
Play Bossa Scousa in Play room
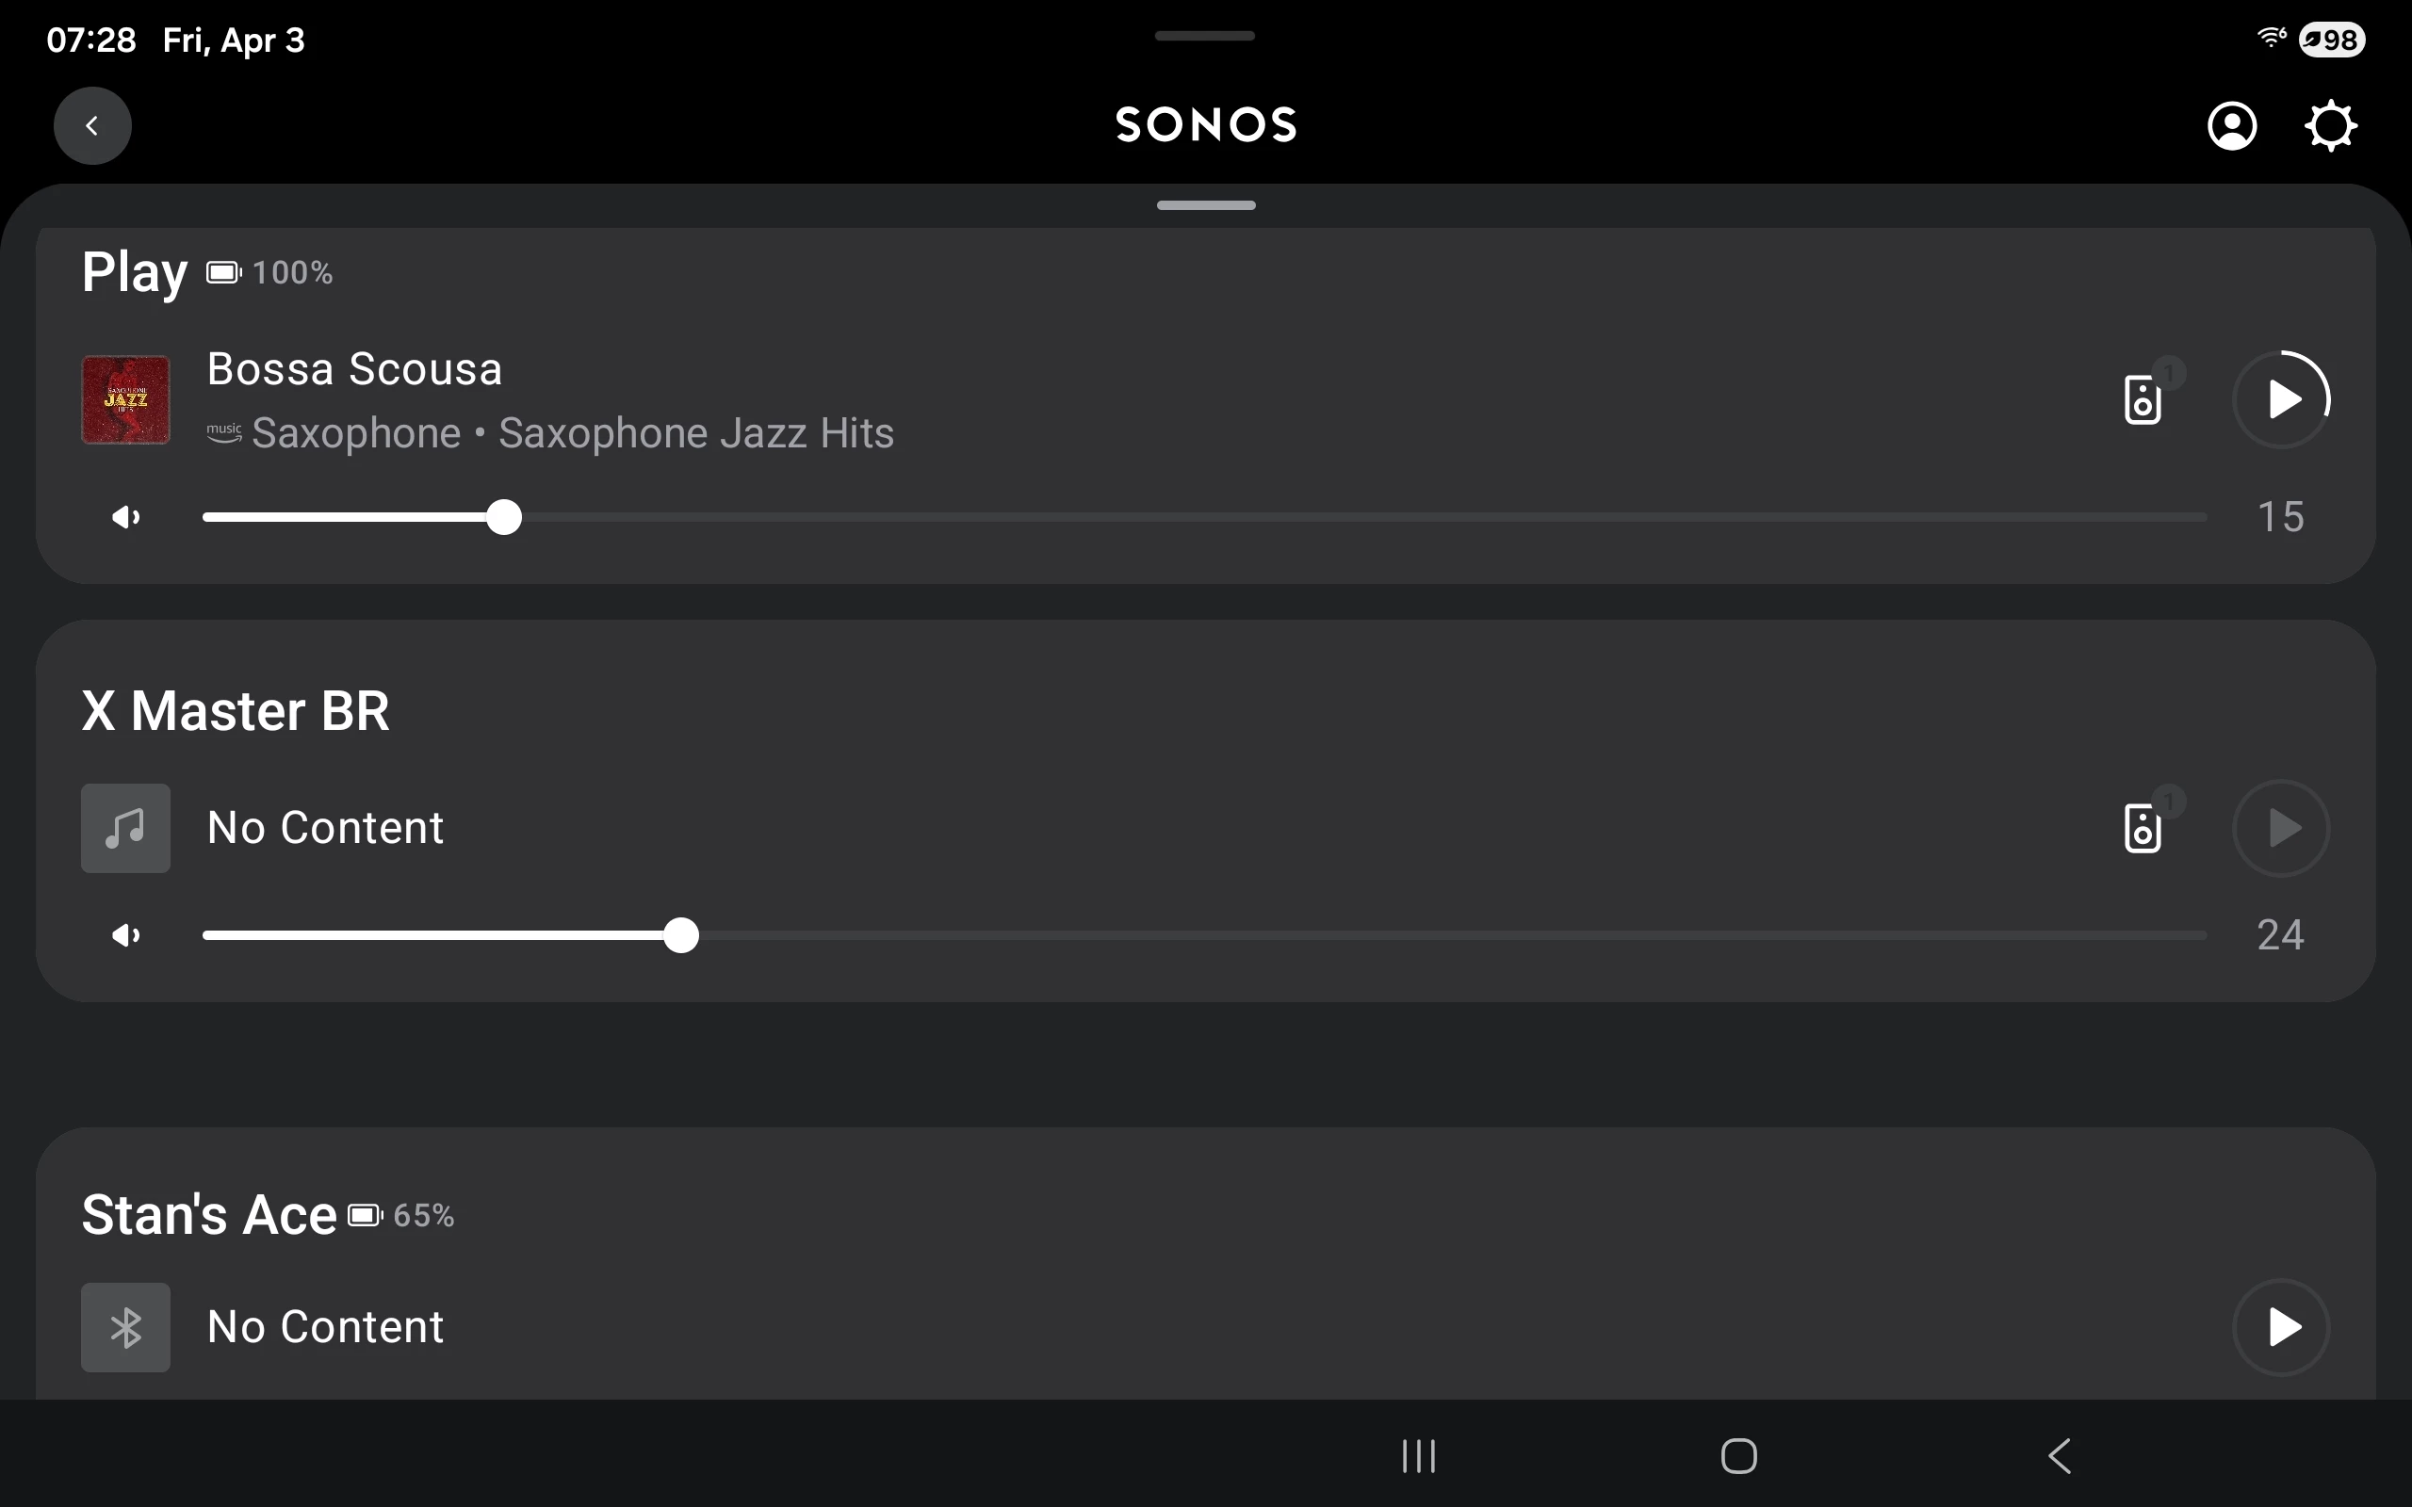click(x=2281, y=399)
